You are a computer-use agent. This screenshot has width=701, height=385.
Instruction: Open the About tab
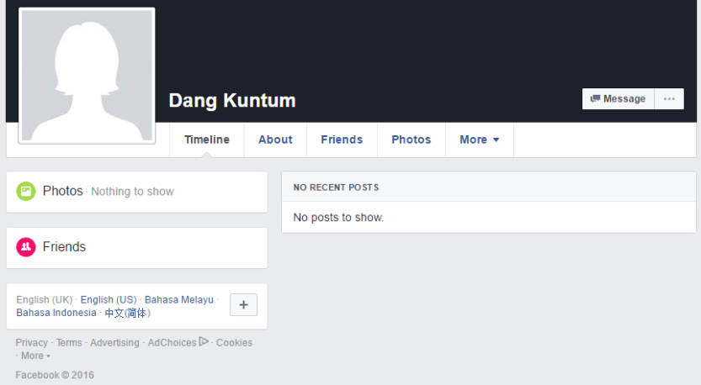(275, 140)
